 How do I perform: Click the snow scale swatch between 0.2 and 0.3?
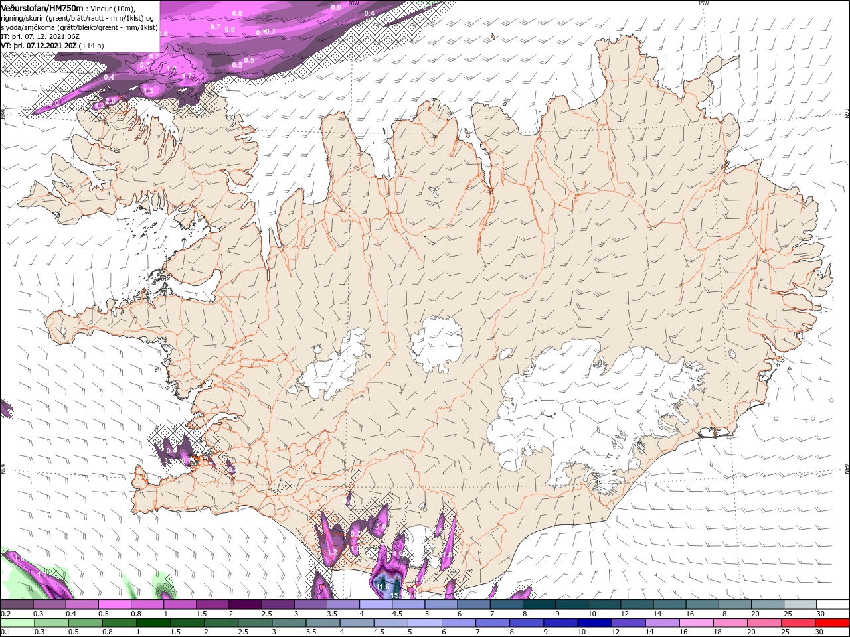pos(17,604)
